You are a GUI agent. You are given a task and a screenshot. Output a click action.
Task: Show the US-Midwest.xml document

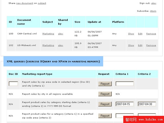click(x=131, y=45)
